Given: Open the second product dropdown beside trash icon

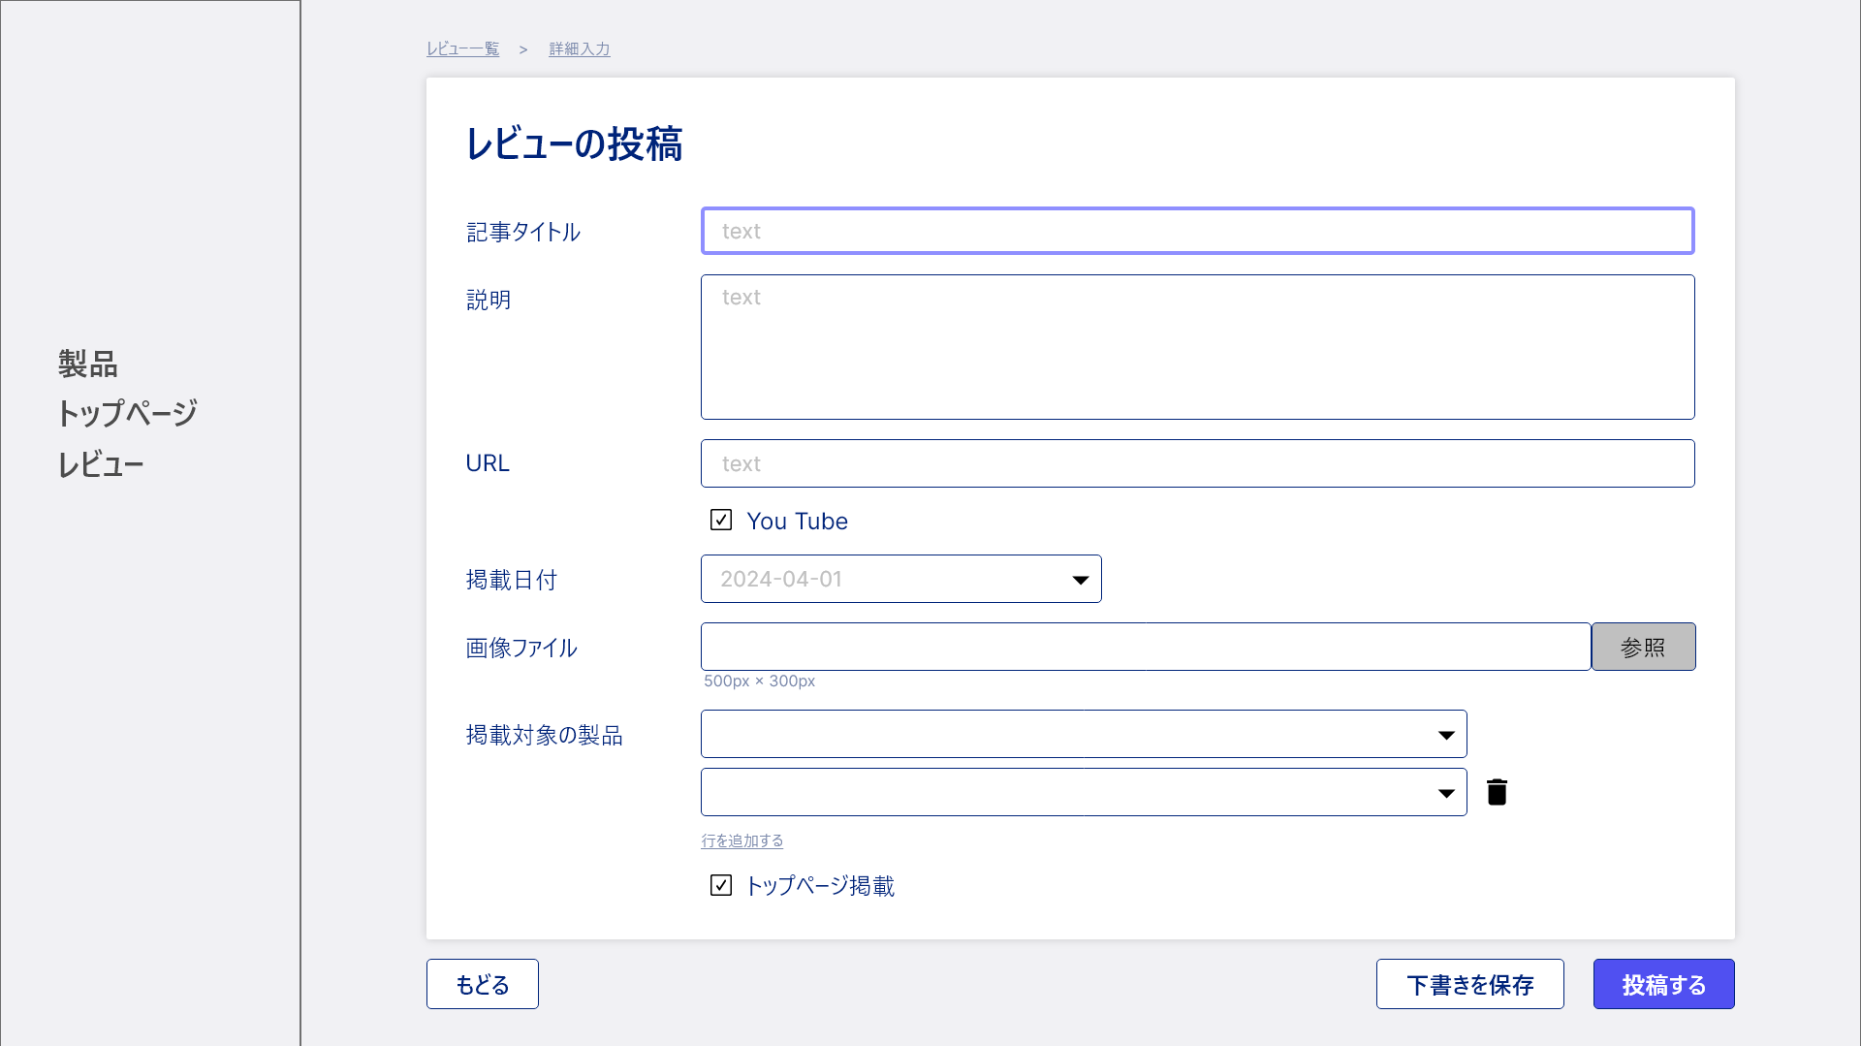Looking at the screenshot, I should point(1084,792).
